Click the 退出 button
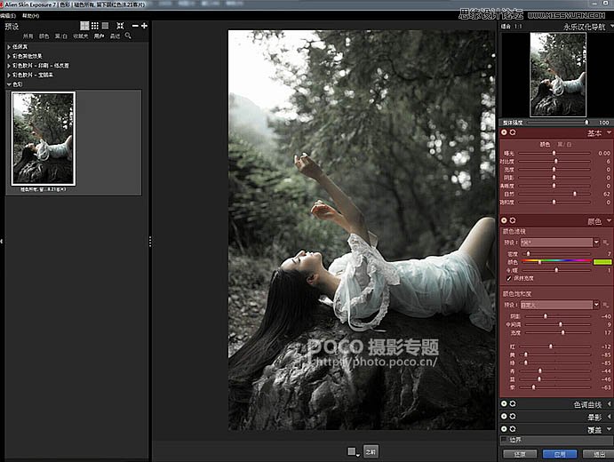 click(x=599, y=454)
